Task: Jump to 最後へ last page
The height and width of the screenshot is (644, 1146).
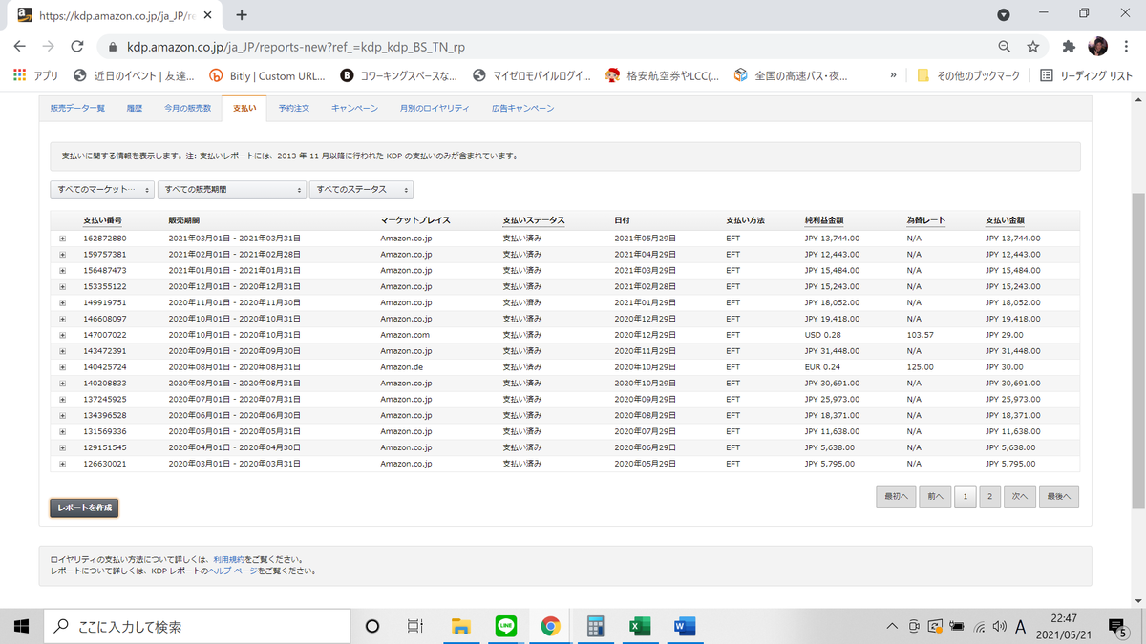Action: click(x=1059, y=496)
